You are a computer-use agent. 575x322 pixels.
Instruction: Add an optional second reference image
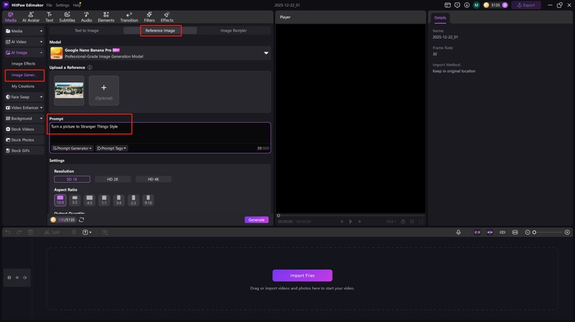(x=103, y=90)
